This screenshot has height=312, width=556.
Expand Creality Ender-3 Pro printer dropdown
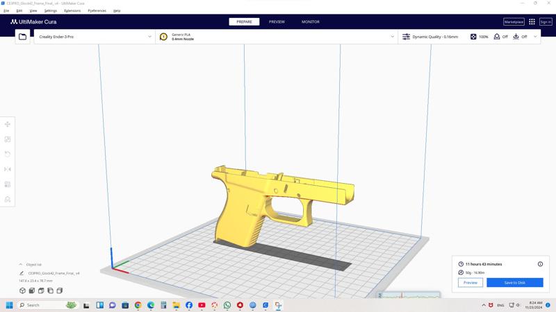pyautogui.click(x=149, y=37)
